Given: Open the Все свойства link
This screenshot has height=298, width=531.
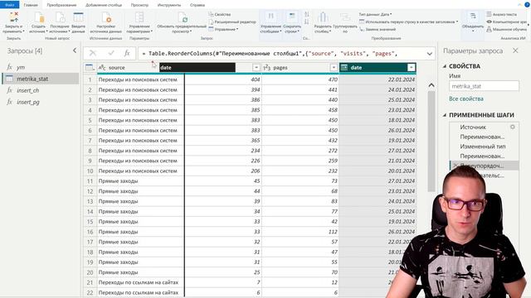Looking at the screenshot, I should (466, 99).
